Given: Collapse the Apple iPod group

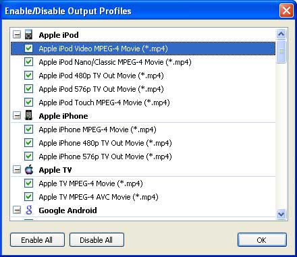Looking at the screenshot, I should [17, 35].
